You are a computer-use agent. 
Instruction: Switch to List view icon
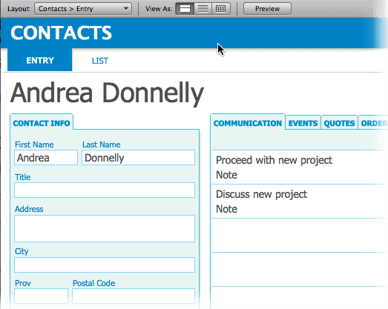(x=203, y=9)
